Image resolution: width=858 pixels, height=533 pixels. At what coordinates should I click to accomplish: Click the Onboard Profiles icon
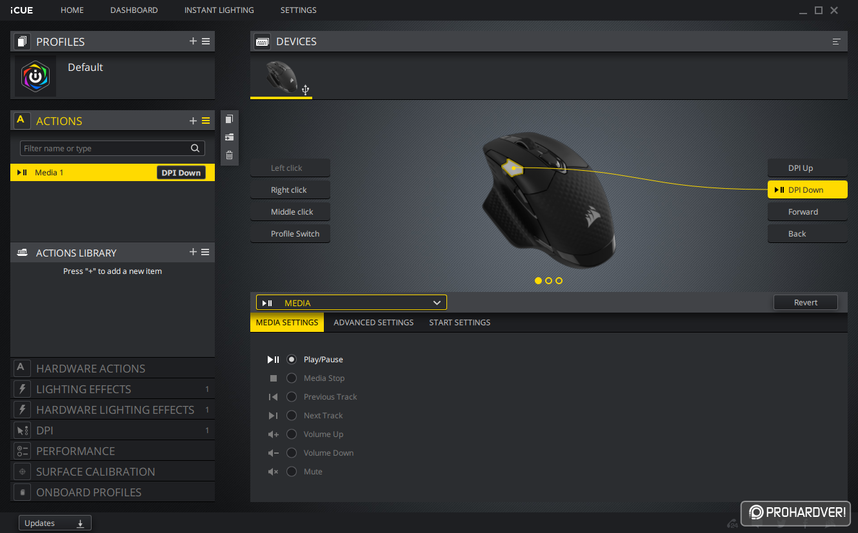22,492
